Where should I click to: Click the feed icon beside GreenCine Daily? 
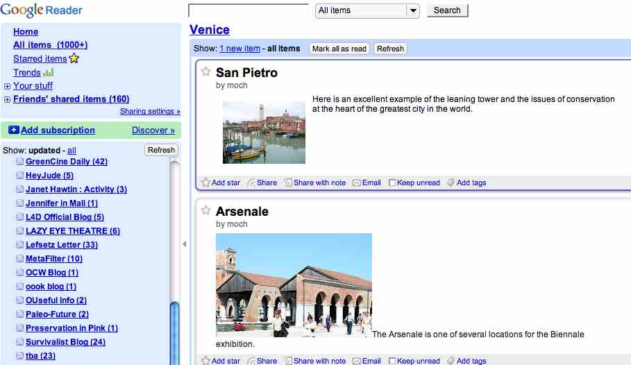[19, 162]
